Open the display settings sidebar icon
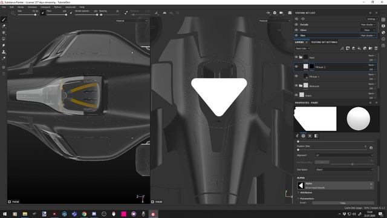Screen dimensions: 387x218 (383, 26)
